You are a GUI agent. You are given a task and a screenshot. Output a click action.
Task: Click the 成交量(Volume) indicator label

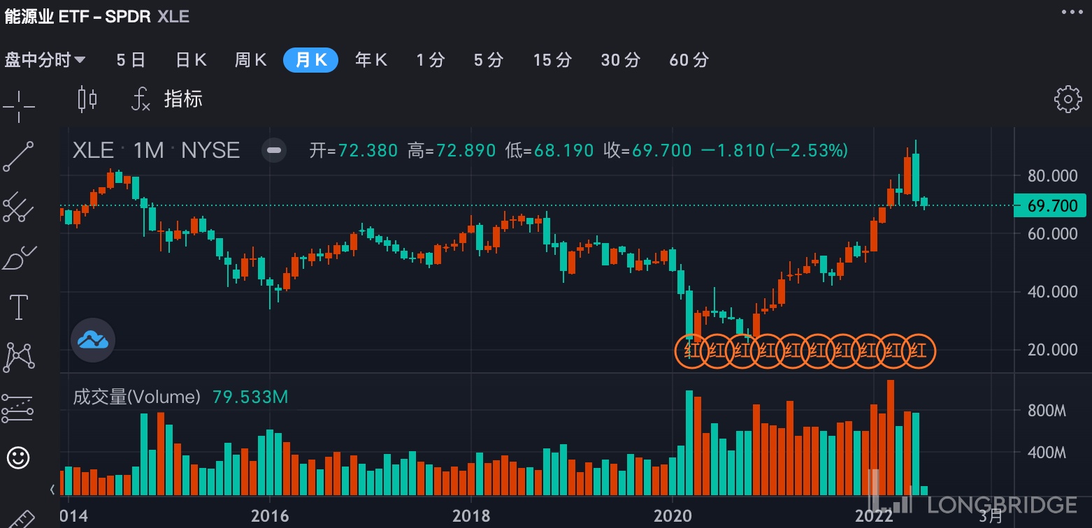pos(137,397)
